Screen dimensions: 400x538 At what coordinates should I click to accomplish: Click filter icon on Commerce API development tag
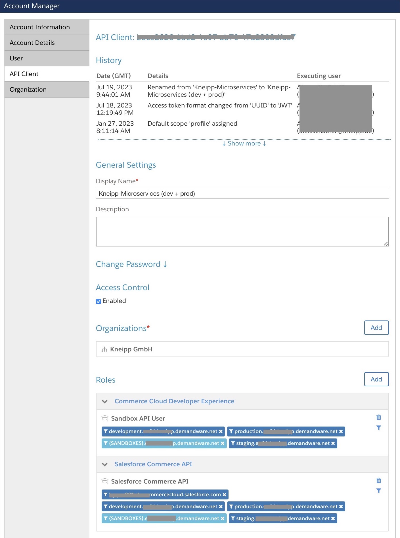click(x=106, y=507)
